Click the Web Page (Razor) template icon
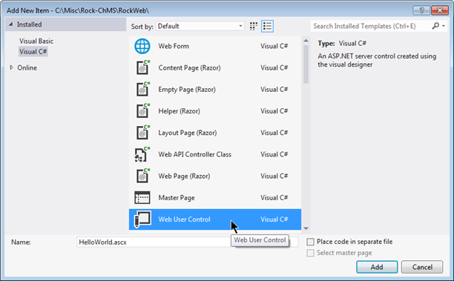454x281 pixels. [143, 176]
